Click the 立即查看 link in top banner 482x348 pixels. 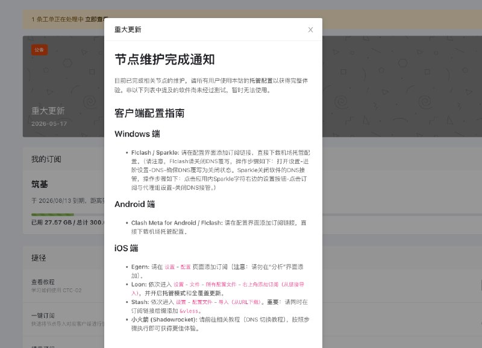pyautogui.click(x=96, y=19)
